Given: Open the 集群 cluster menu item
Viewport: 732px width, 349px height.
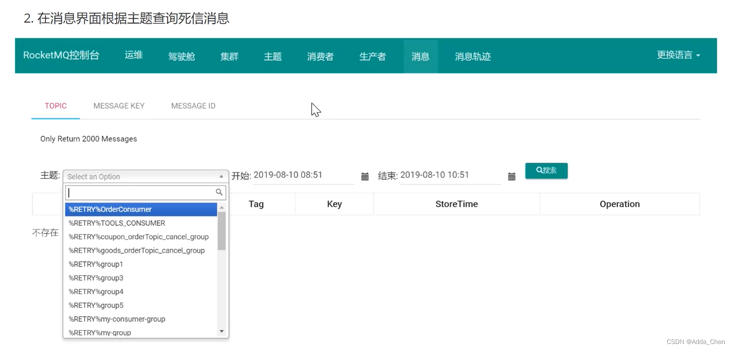Looking at the screenshot, I should 229,57.
